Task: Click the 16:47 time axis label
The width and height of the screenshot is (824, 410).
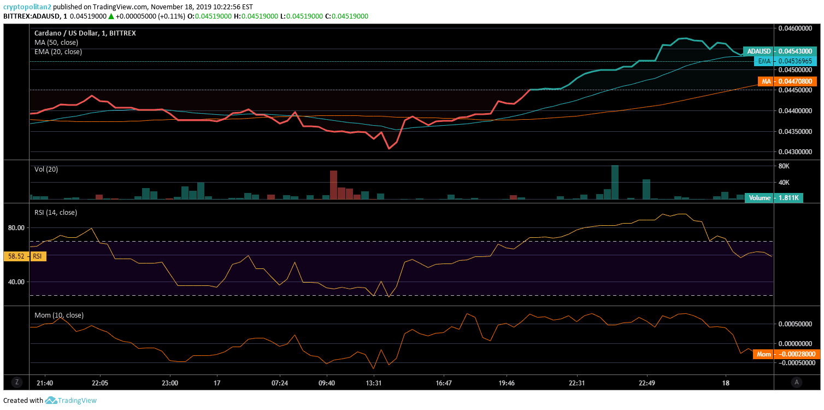Action: pyautogui.click(x=444, y=383)
